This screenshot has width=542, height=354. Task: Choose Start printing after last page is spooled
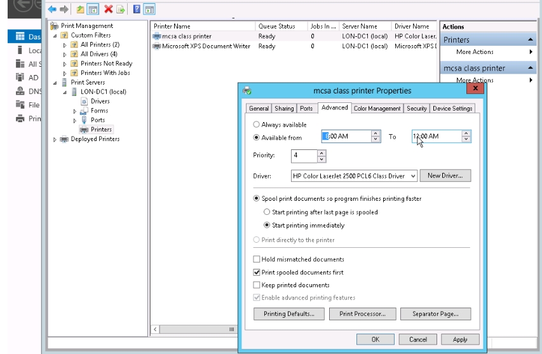(x=267, y=212)
